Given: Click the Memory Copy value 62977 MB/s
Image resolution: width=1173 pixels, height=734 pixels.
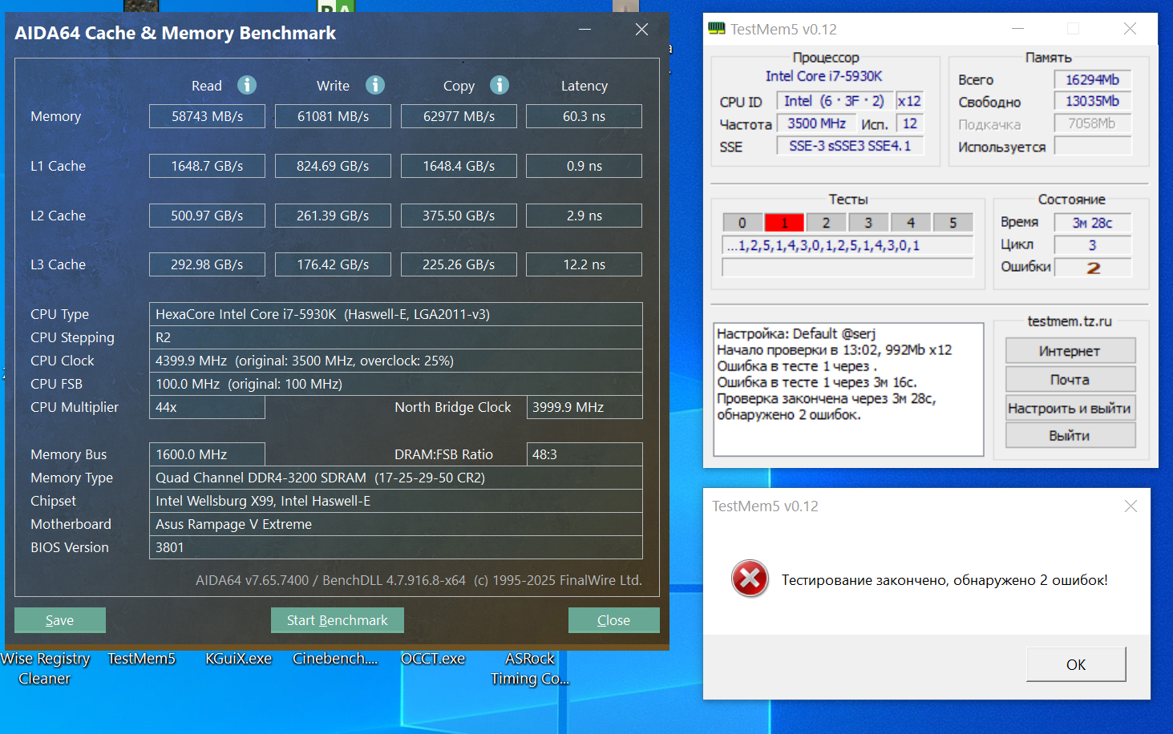Looking at the screenshot, I should pyautogui.click(x=459, y=116).
